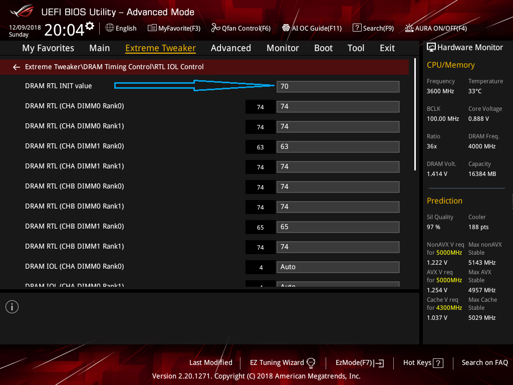This screenshot has height=385, width=513.
Task: Click the Cooler 188 pts value
Action: coord(478,227)
